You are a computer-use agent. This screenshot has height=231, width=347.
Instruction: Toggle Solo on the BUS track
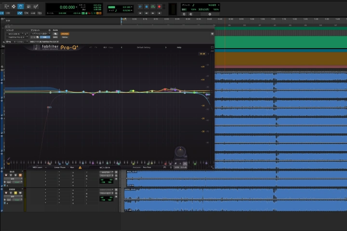click(15, 175)
